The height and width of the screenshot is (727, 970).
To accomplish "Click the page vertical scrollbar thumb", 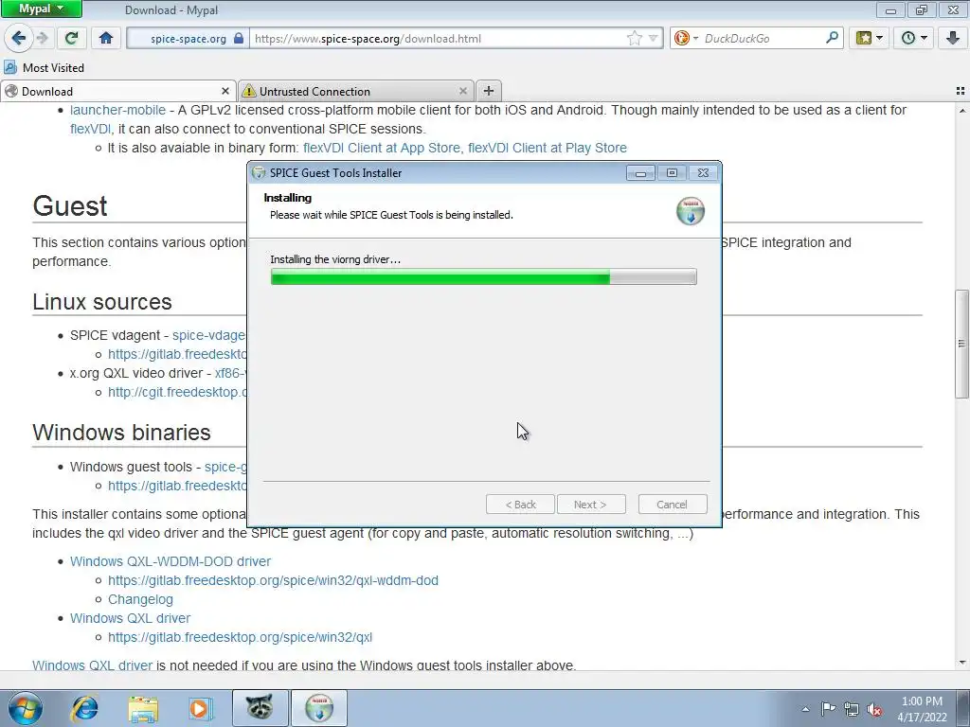I will (961, 343).
